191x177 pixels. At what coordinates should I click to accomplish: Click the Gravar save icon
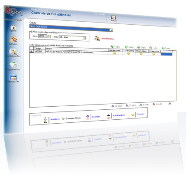[113, 17]
